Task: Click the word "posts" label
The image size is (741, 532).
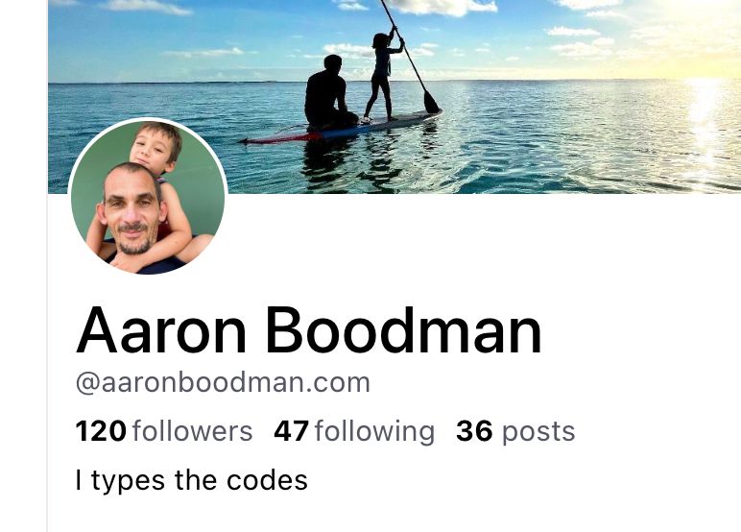Action: click(x=538, y=433)
